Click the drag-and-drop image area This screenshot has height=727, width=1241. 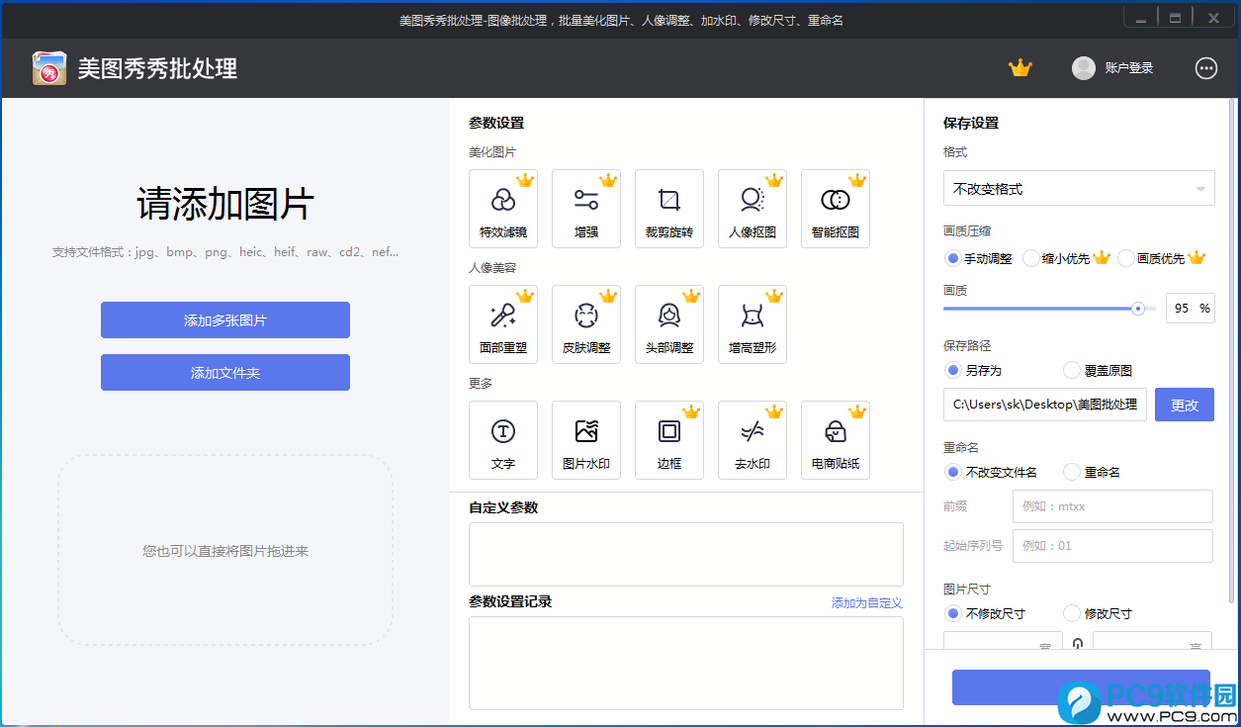[x=225, y=550]
